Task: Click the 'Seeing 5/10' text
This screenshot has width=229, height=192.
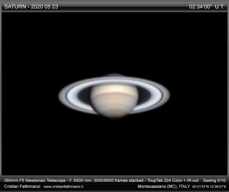Action: point(214,180)
